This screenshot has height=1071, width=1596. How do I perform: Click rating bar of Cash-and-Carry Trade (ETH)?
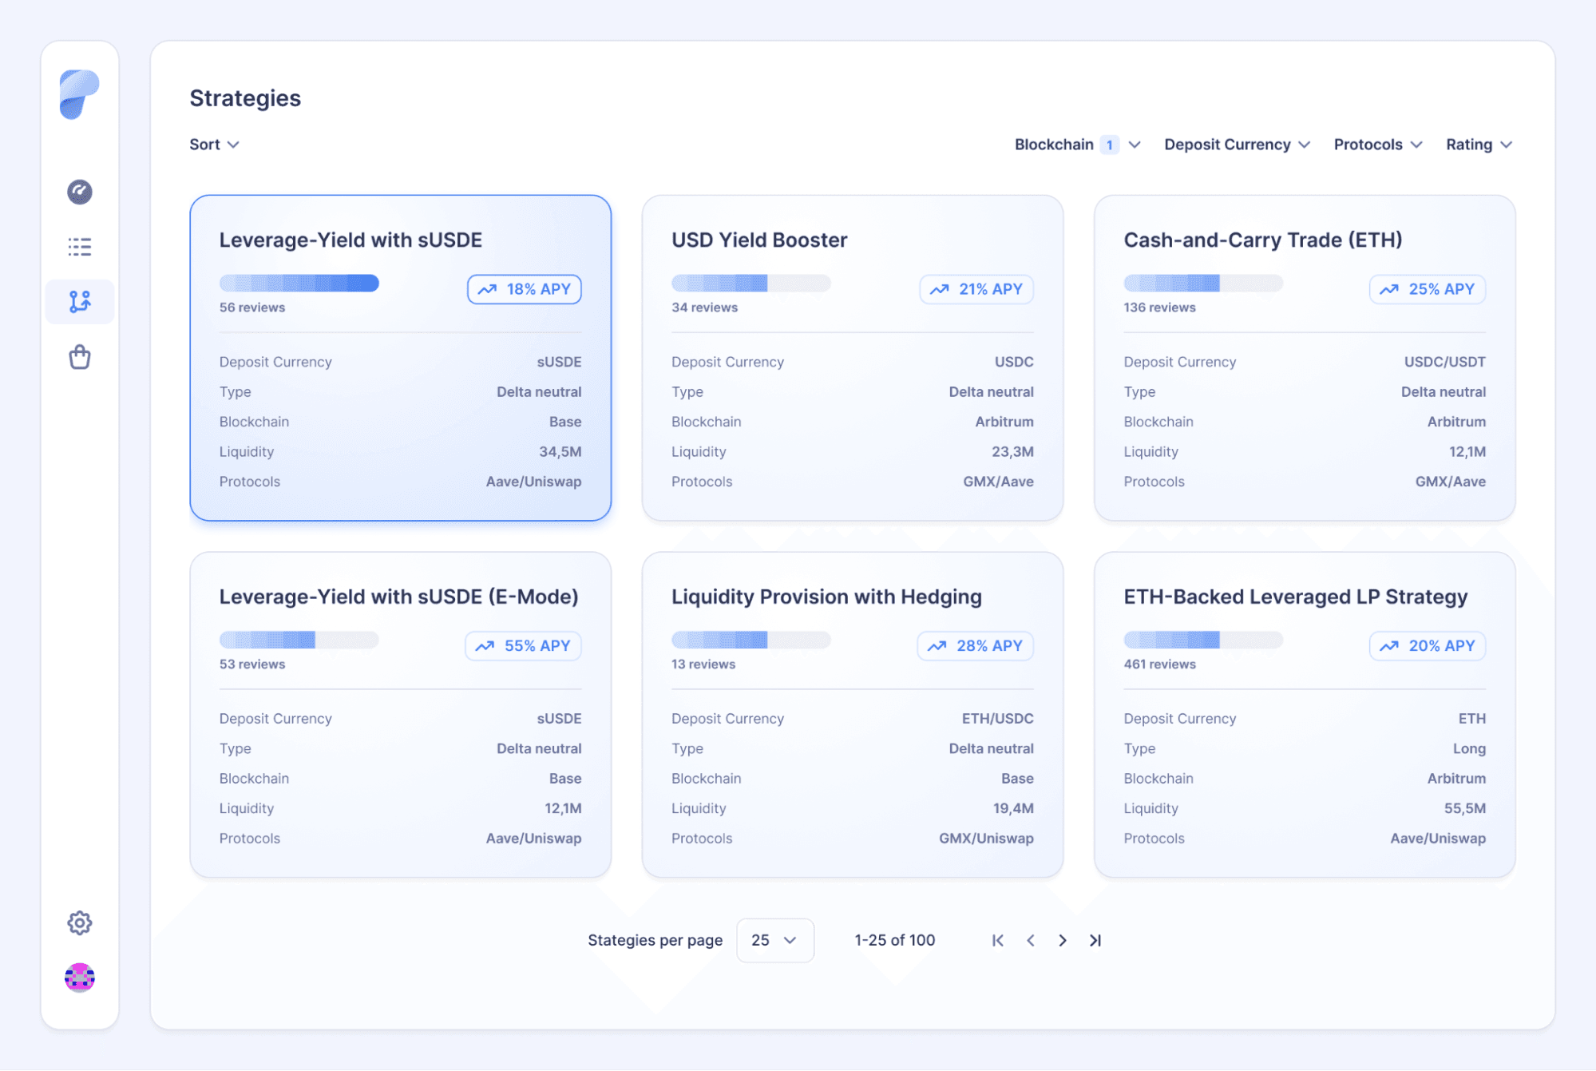1202,283
